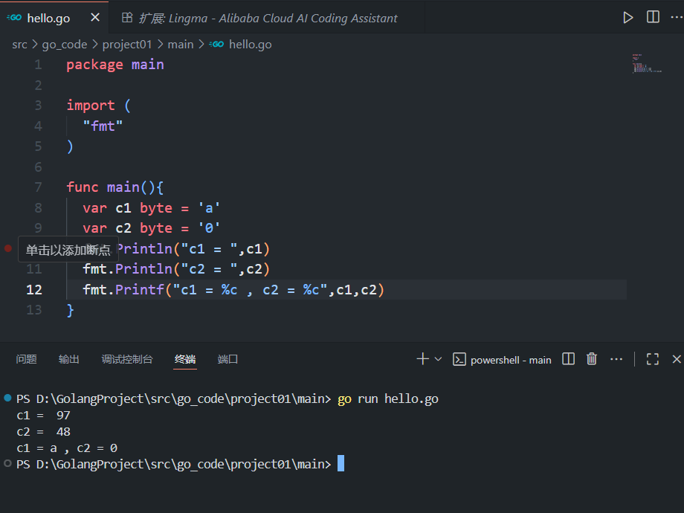Switch to the 问题 panel tab

click(x=26, y=359)
